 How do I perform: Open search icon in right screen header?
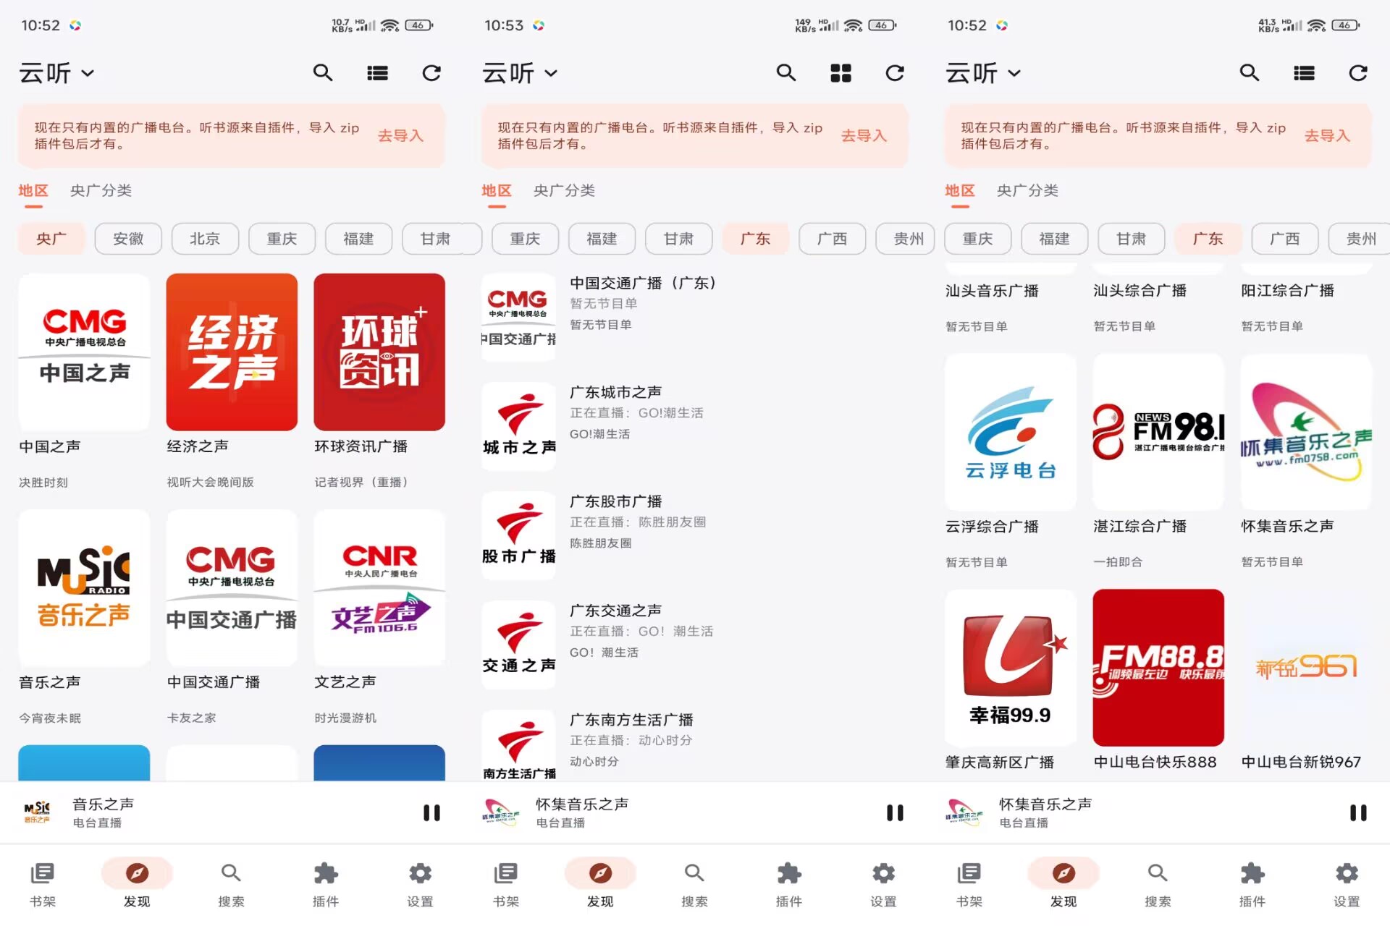click(x=1250, y=73)
